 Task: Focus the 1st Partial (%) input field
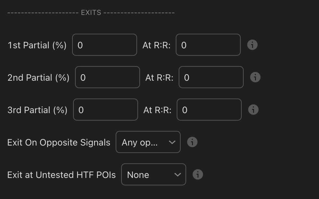click(104, 45)
